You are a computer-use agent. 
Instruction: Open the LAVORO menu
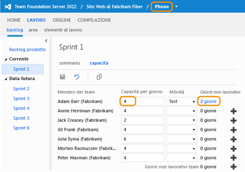[36, 20]
